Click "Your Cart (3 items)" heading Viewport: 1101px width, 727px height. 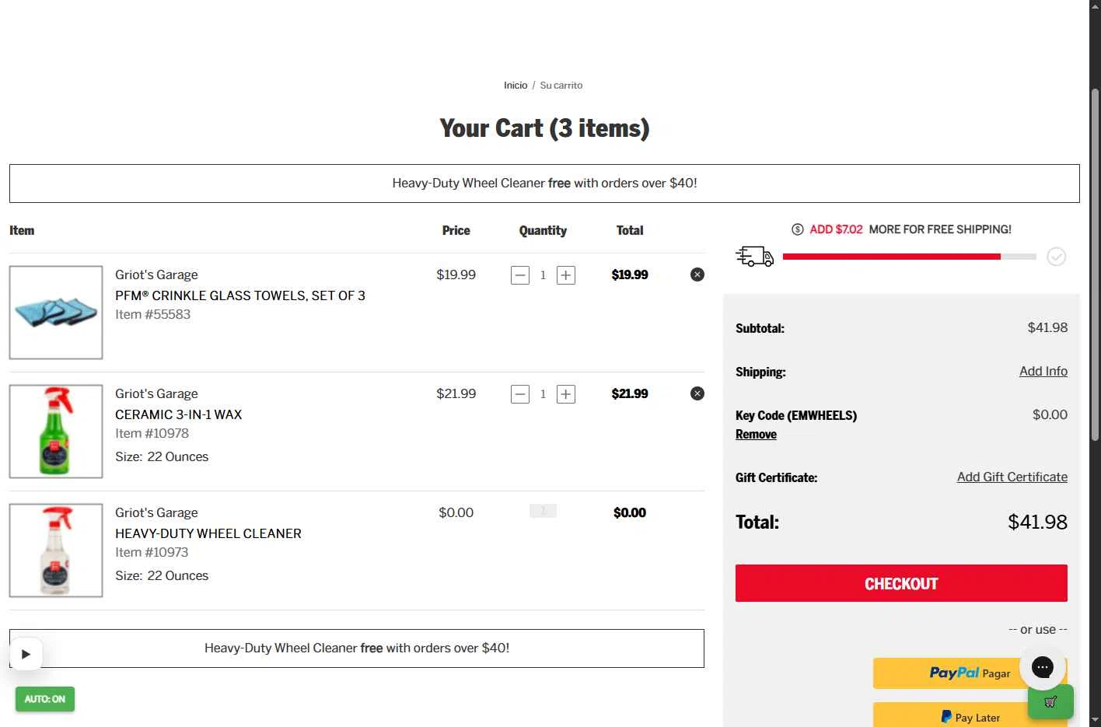coord(544,128)
